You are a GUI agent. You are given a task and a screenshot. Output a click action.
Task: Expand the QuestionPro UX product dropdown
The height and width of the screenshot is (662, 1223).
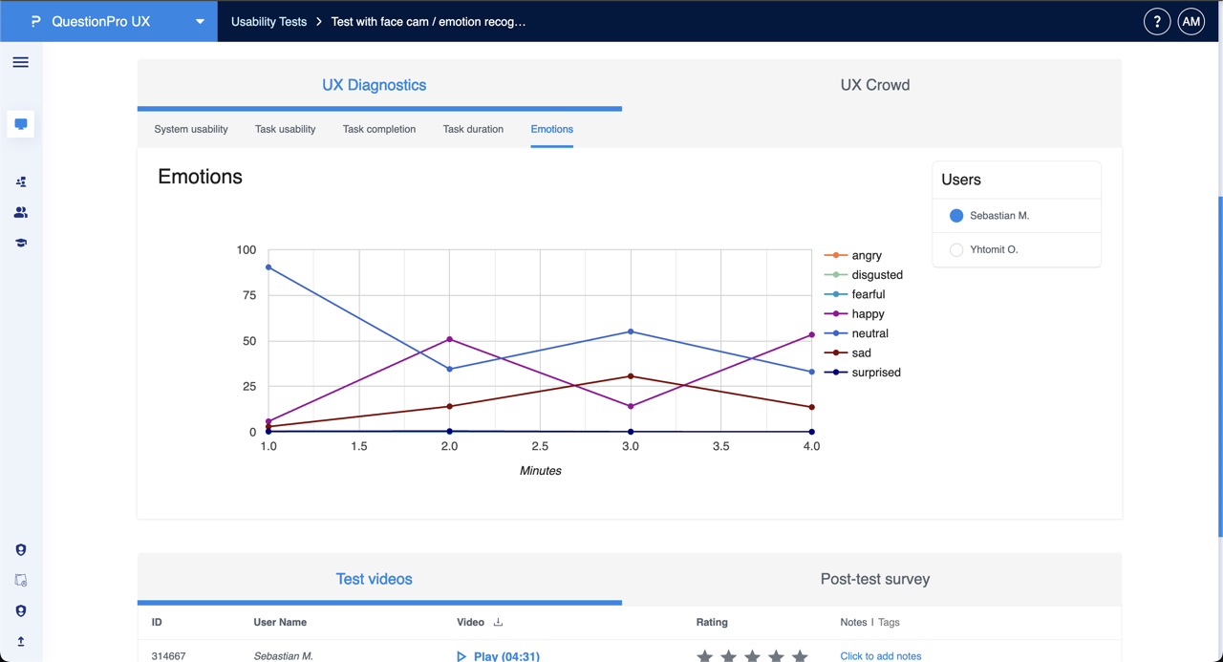click(200, 21)
